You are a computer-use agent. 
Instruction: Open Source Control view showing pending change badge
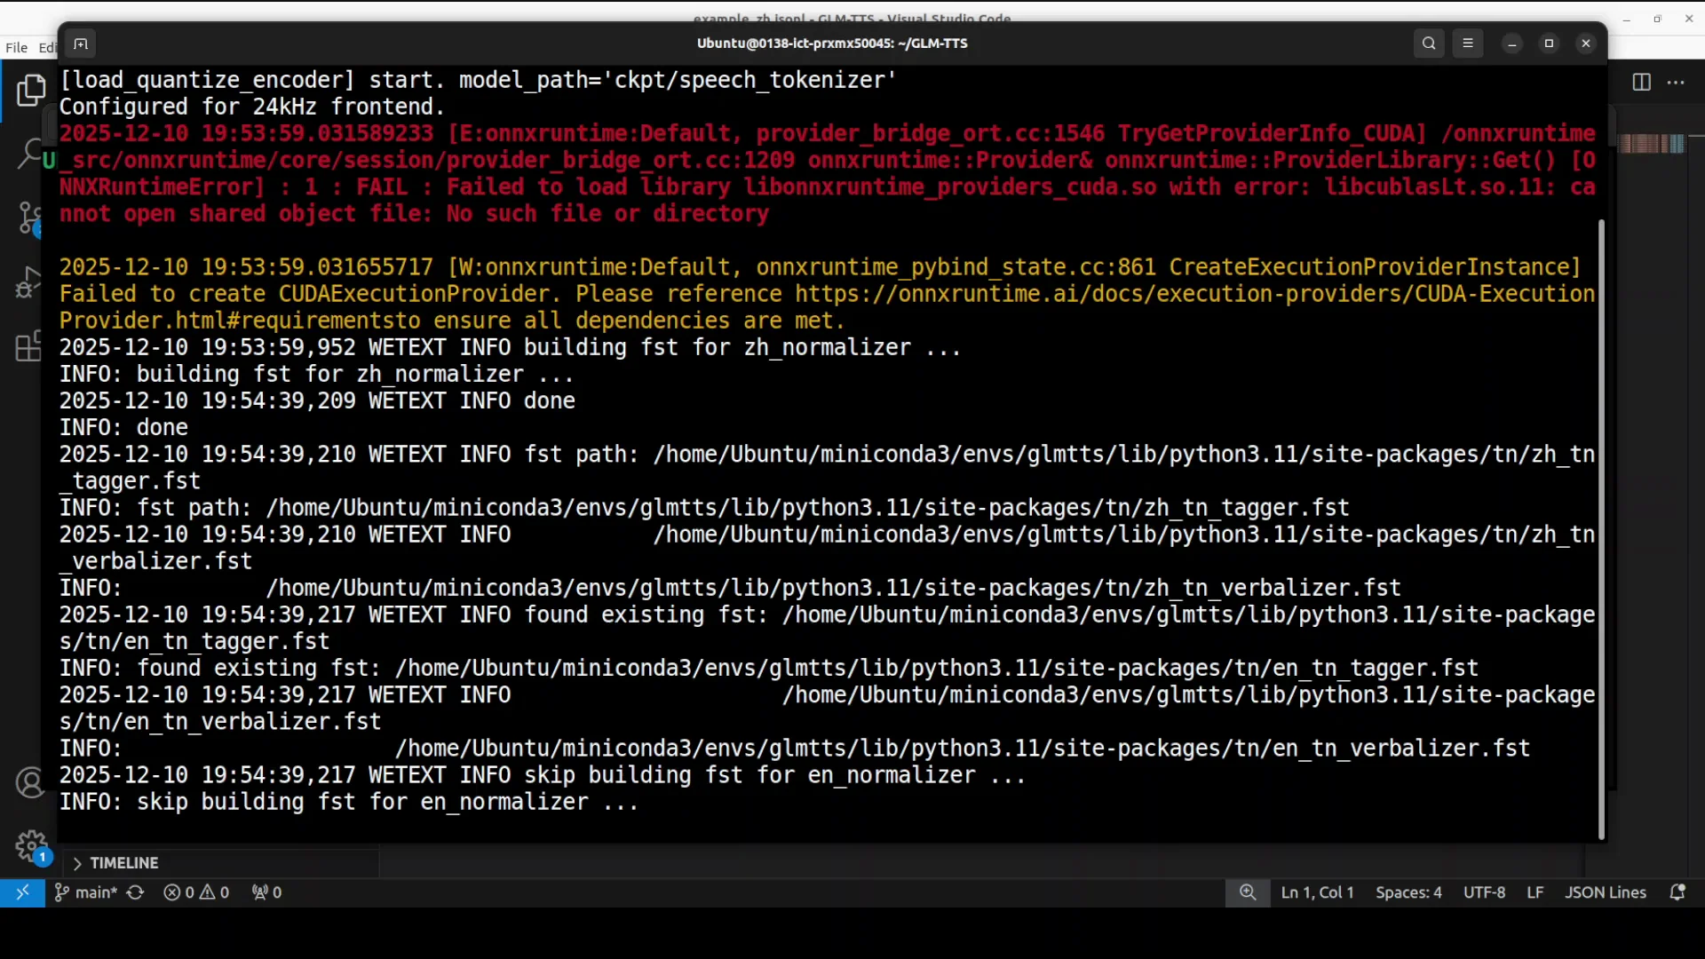click(x=31, y=218)
